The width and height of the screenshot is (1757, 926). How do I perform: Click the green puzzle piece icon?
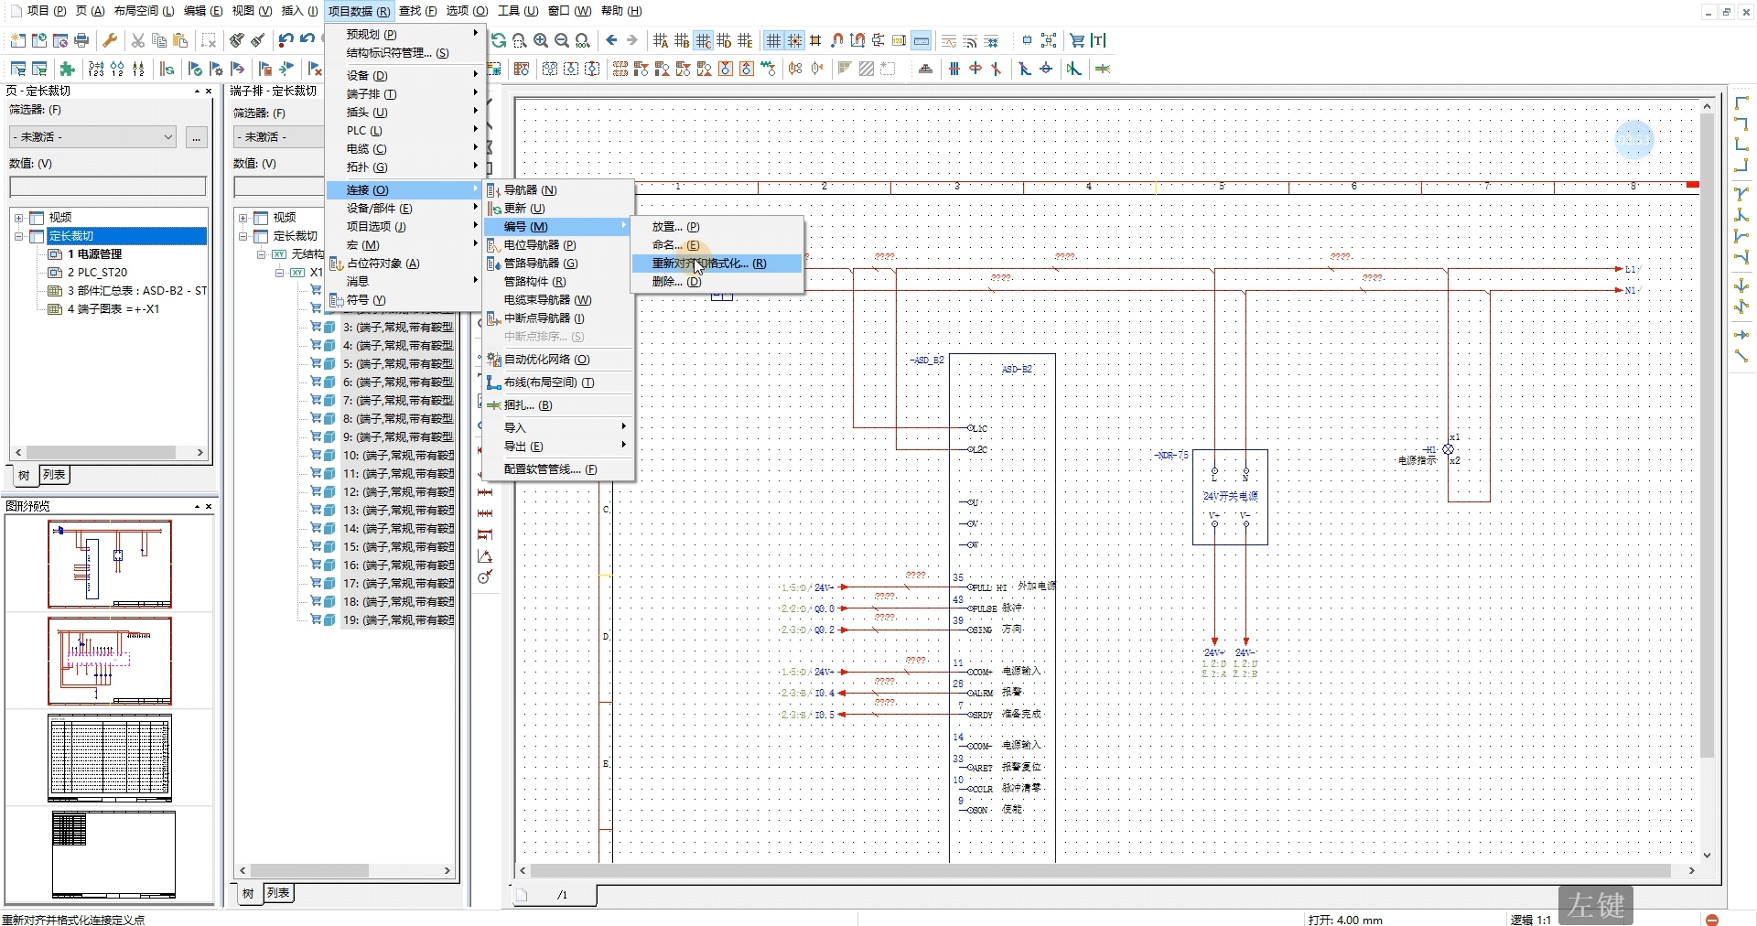pos(67,69)
